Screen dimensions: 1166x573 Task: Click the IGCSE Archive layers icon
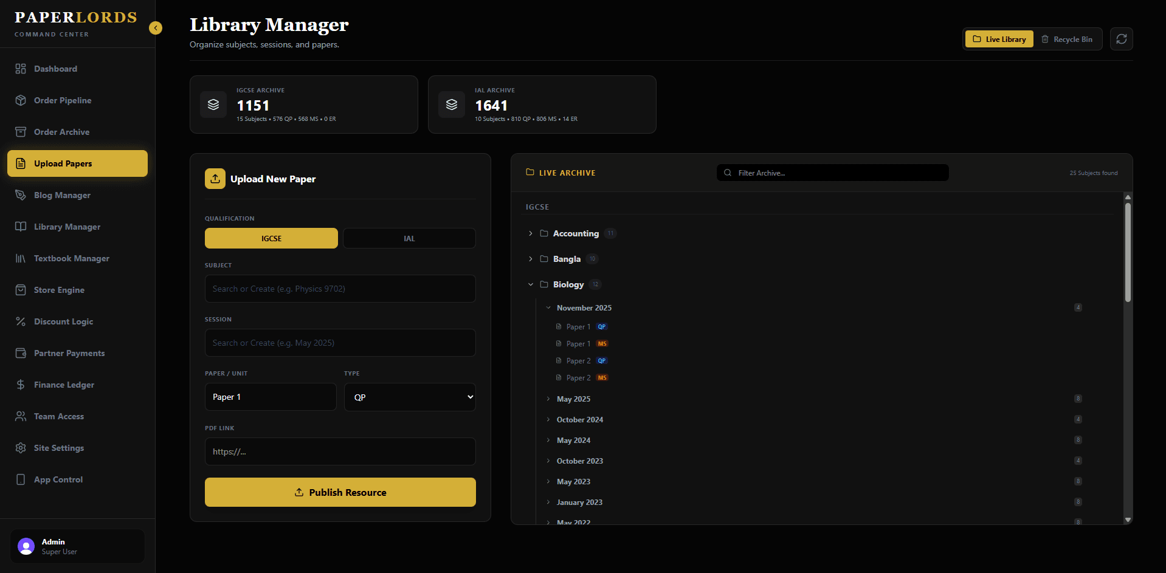(213, 105)
